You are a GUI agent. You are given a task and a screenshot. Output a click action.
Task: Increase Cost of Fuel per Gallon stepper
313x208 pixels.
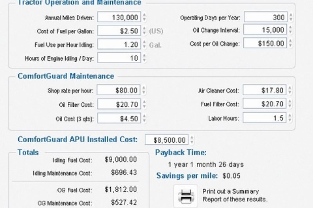pyautogui.click(x=144, y=28)
